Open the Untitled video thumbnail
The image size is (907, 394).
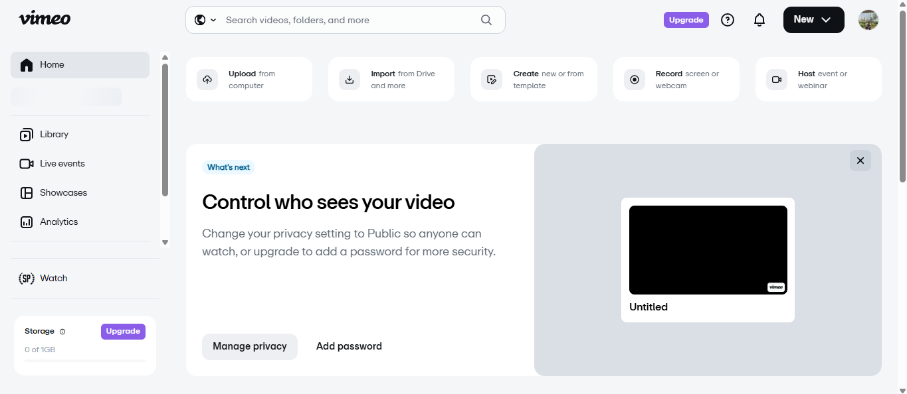[x=707, y=249]
